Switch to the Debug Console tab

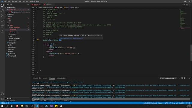pyautogui.click(x=61, y=78)
